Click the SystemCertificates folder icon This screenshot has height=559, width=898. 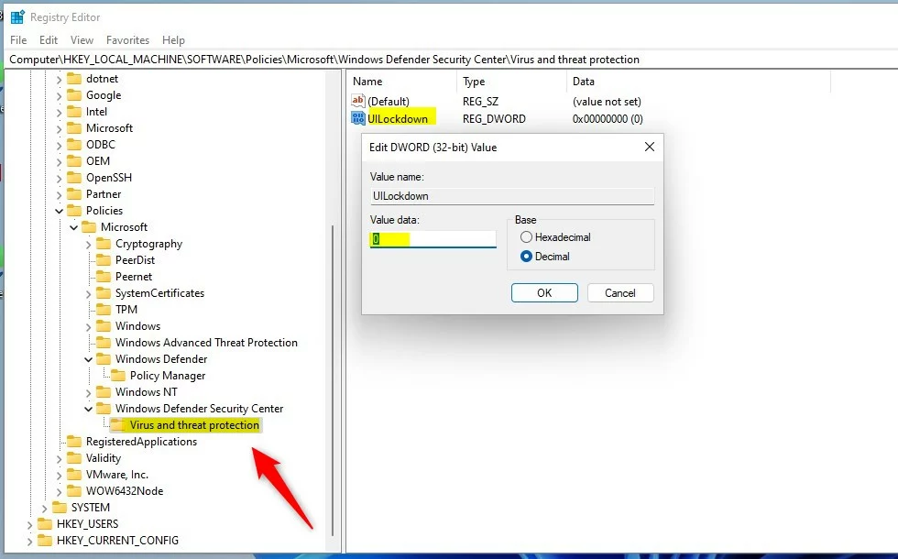pos(104,293)
